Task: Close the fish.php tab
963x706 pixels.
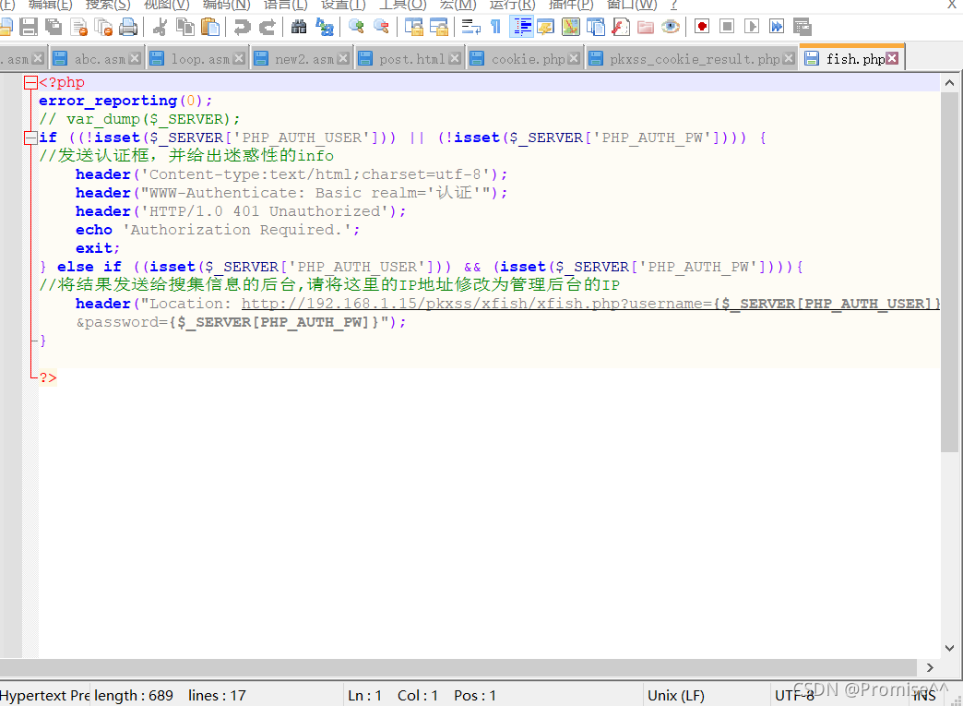Action: coord(892,58)
